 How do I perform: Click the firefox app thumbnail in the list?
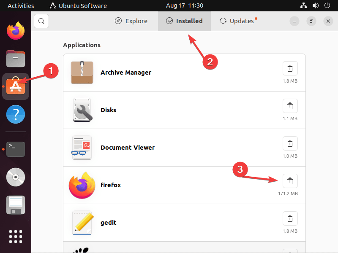coord(82,185)
